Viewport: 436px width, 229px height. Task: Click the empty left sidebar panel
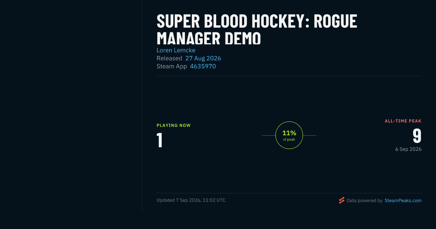pos(71,105)
